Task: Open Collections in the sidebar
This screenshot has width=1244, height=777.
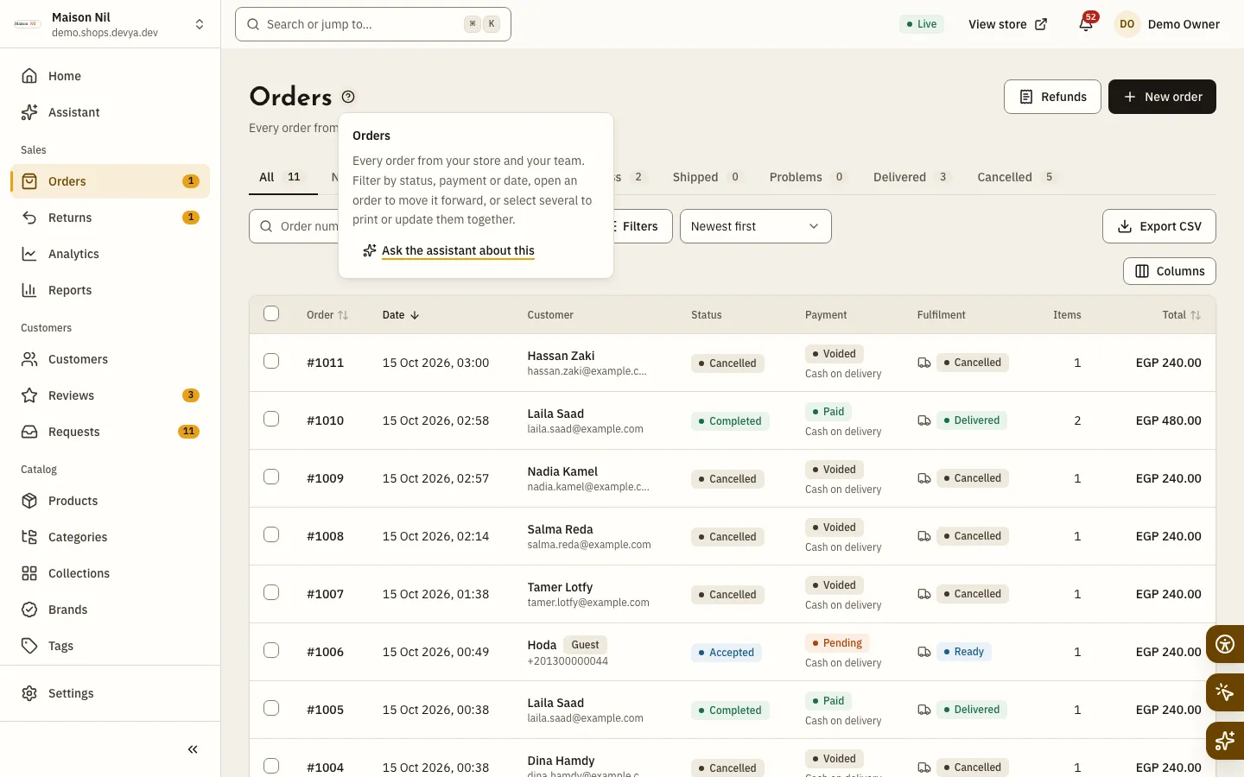Action: [x=110, y=573]
